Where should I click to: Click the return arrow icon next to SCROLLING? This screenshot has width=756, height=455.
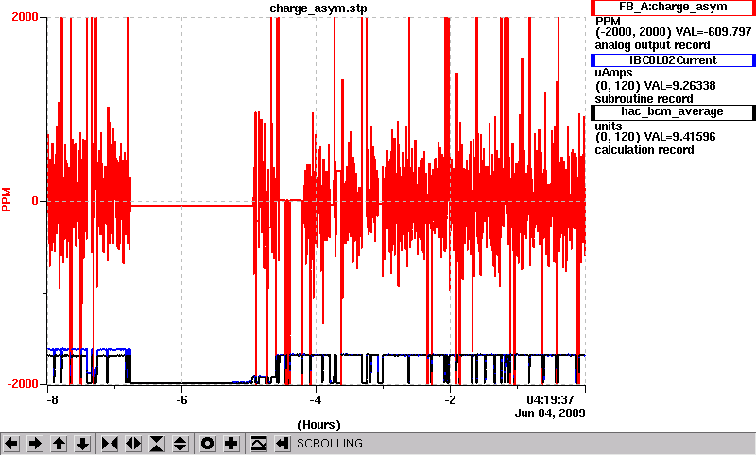(283, 443)
